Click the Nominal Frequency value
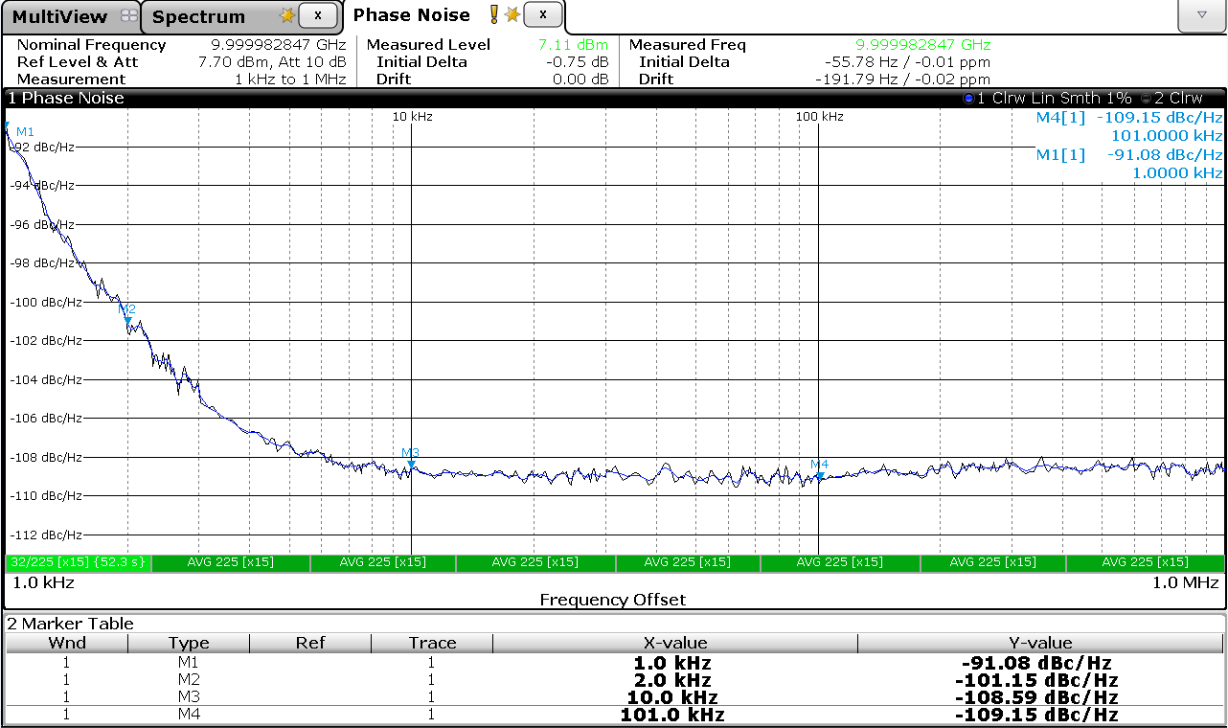 (278, 45)
